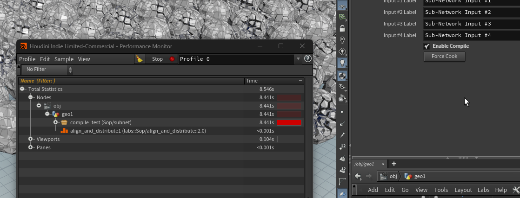Screen dimensions: 520x198
Task: Click the padlock lock-camera-to-view icon
Action: pos(343,28)
